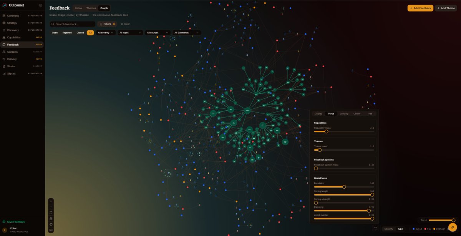Image resolution: width=461 pixels, height=236 pixels.
Task: Click the Spring strength slider handle
Action: (316, 203)
